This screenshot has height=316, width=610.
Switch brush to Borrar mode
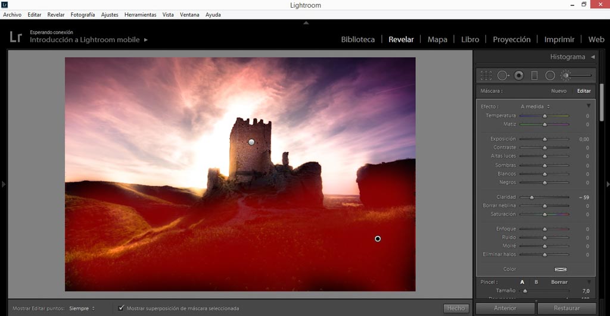(559, 282)
